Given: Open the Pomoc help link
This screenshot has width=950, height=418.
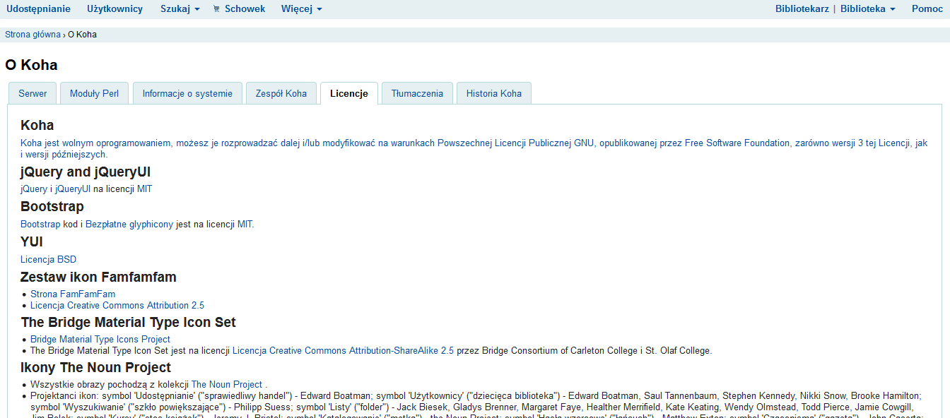Looking at the screenshot, I should [927, 9].
